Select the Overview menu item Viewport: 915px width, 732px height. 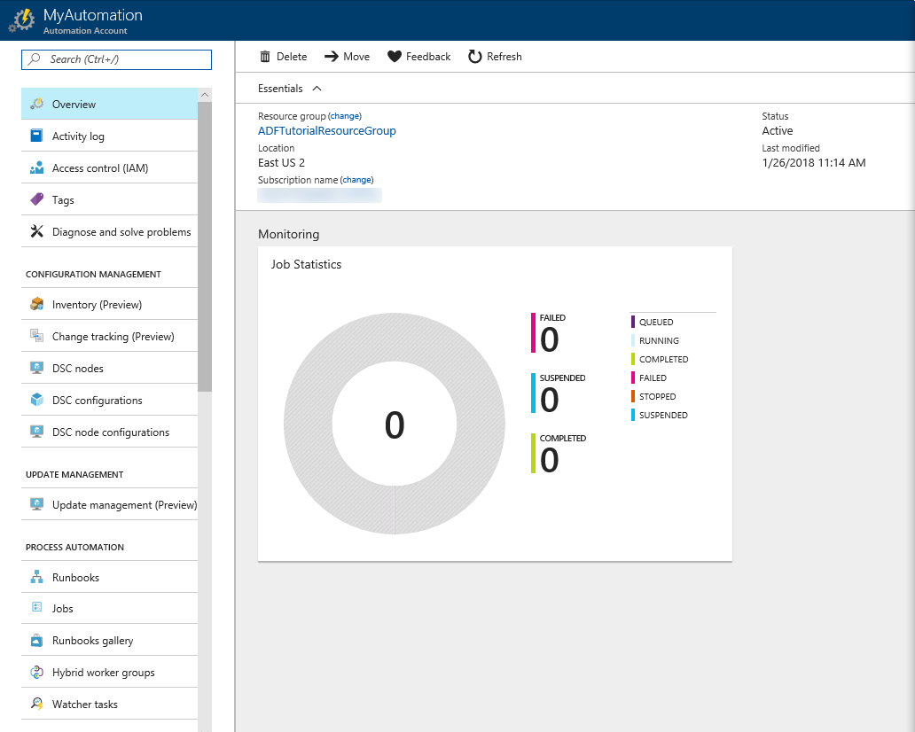coord(74,105)
